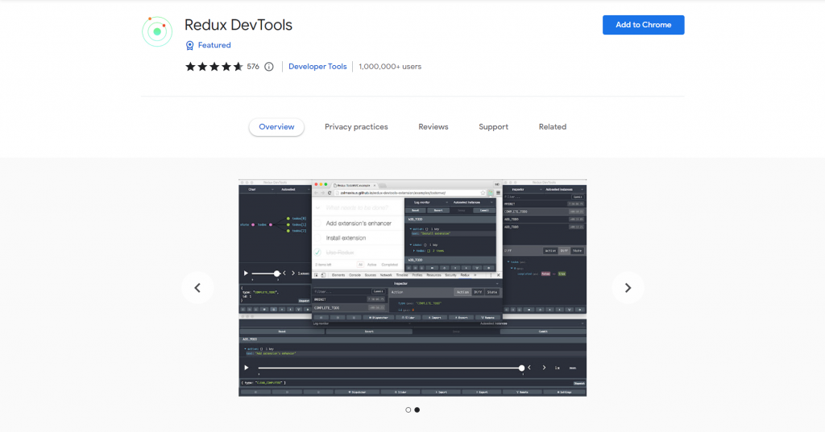Show next screenshot with right arrow

[x=628, y=287]
